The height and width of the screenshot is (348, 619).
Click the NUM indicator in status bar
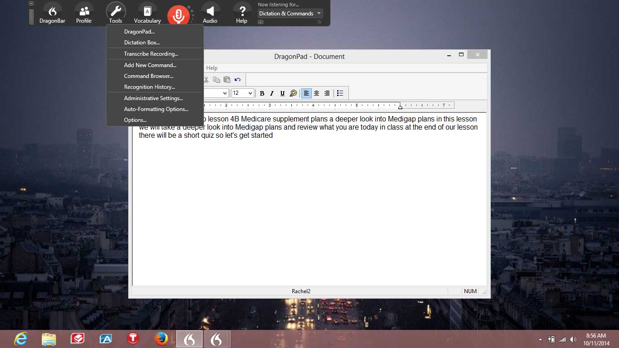click(x=470, y=291)
